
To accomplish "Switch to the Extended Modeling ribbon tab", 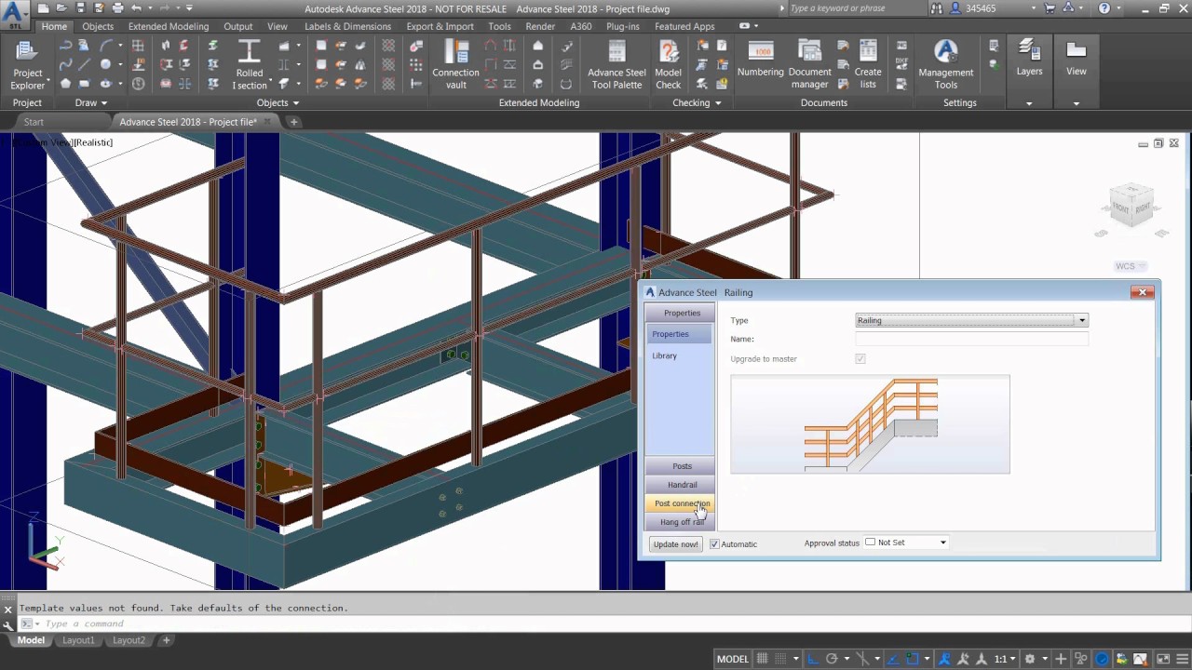I will click(168, 26).
